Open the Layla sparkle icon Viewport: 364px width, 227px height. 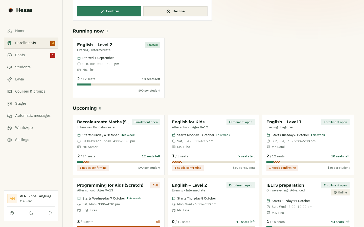click(10, 79)
